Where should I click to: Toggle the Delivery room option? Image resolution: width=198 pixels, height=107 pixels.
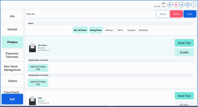pyautogui.click(x=109, y=30)
